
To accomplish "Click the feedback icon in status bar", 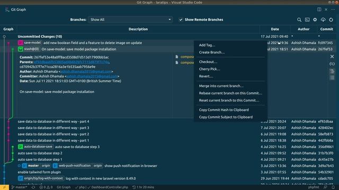I will [x=325, y=187].
